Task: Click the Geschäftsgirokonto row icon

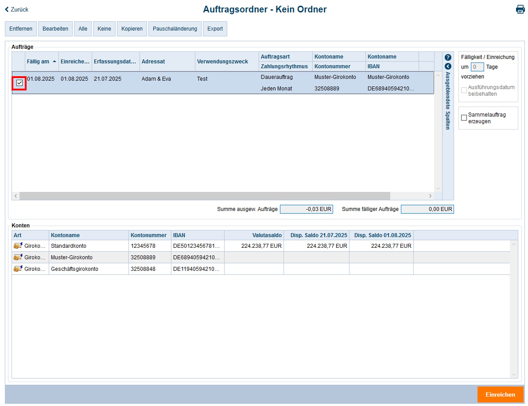Action: click(x=18, y=269)
